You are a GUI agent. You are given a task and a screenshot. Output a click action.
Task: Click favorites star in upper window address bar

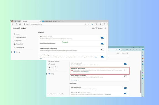[x=92, y=24]
